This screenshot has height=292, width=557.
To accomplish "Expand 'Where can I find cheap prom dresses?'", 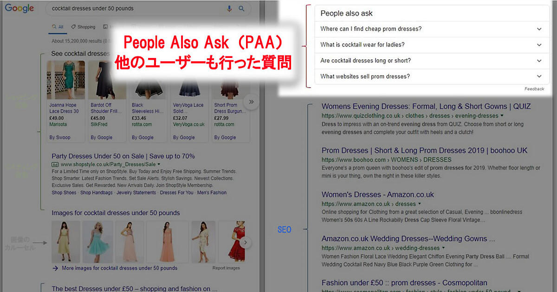I will 432,29.
